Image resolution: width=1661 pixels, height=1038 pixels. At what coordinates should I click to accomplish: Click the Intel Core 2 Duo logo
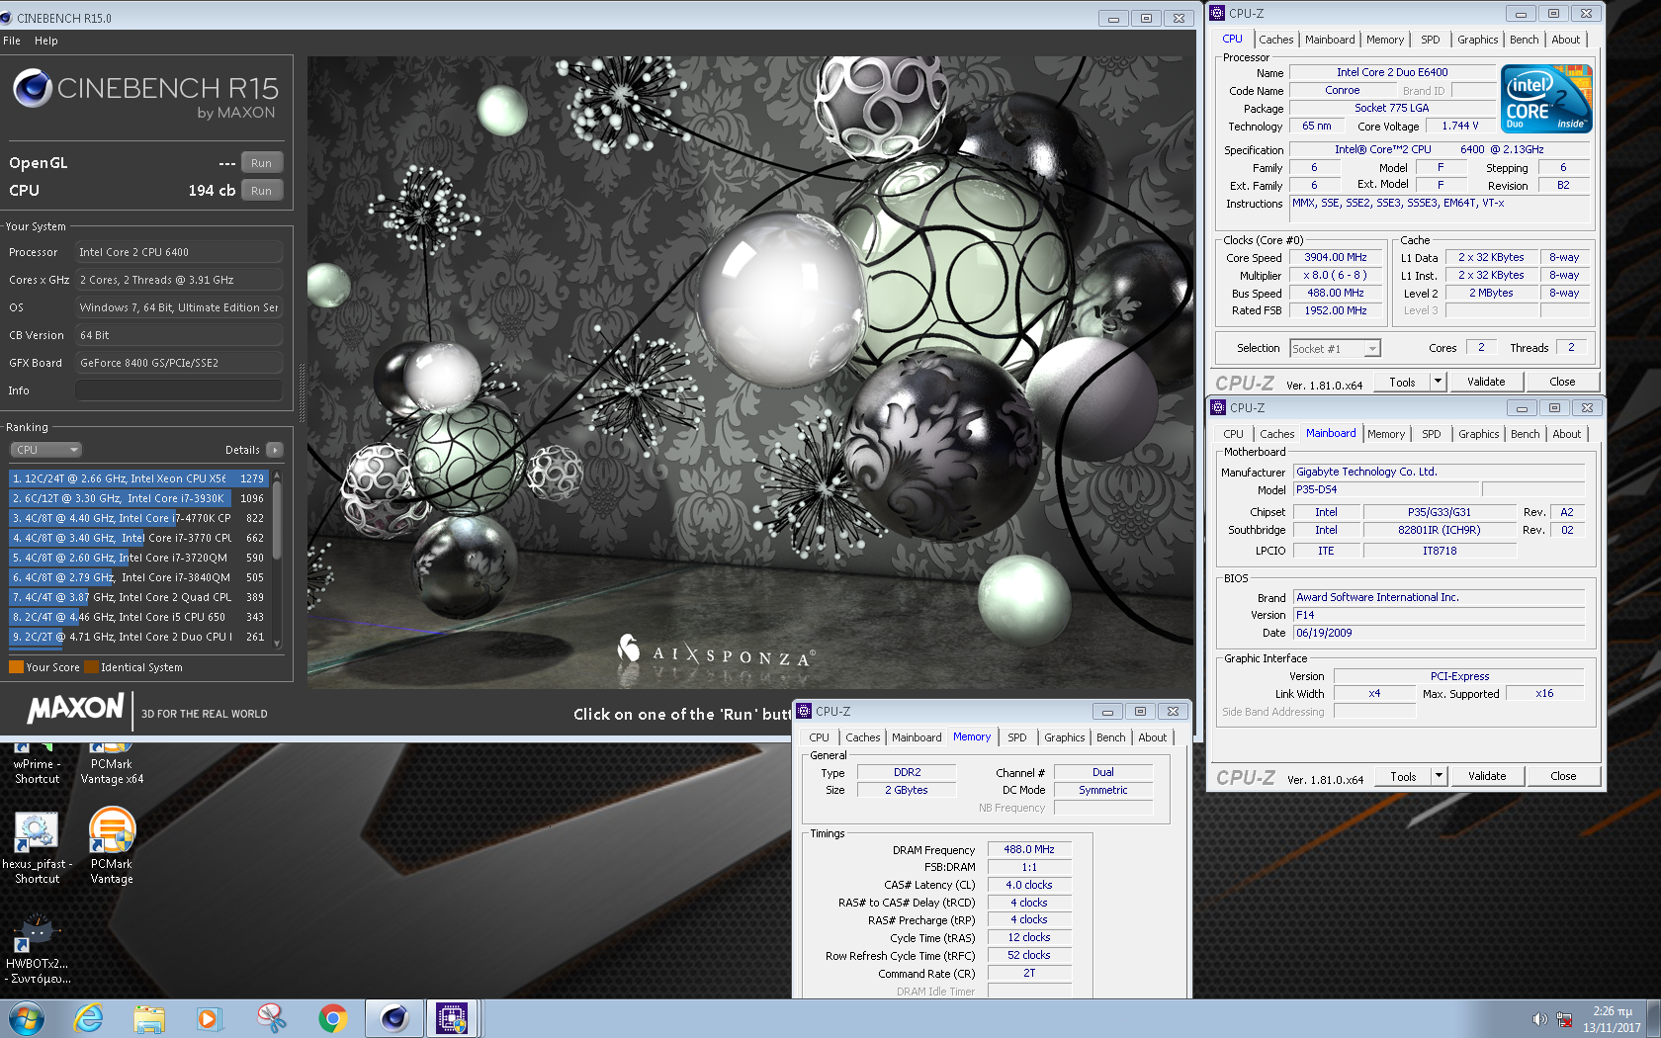pos(1546,99)
